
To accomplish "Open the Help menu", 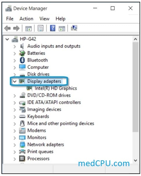I will tap(60, 19).
